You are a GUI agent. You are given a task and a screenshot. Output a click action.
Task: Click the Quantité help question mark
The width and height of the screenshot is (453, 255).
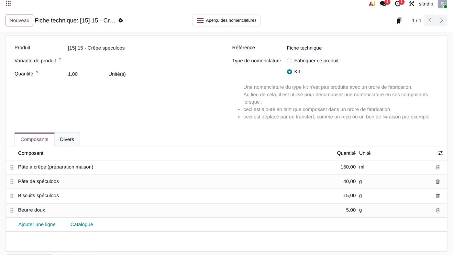click(37, 73)
